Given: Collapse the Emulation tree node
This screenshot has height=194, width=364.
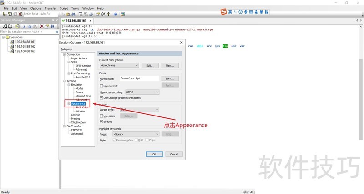Looking at the screenshot, I should click(x=69, y=85).
